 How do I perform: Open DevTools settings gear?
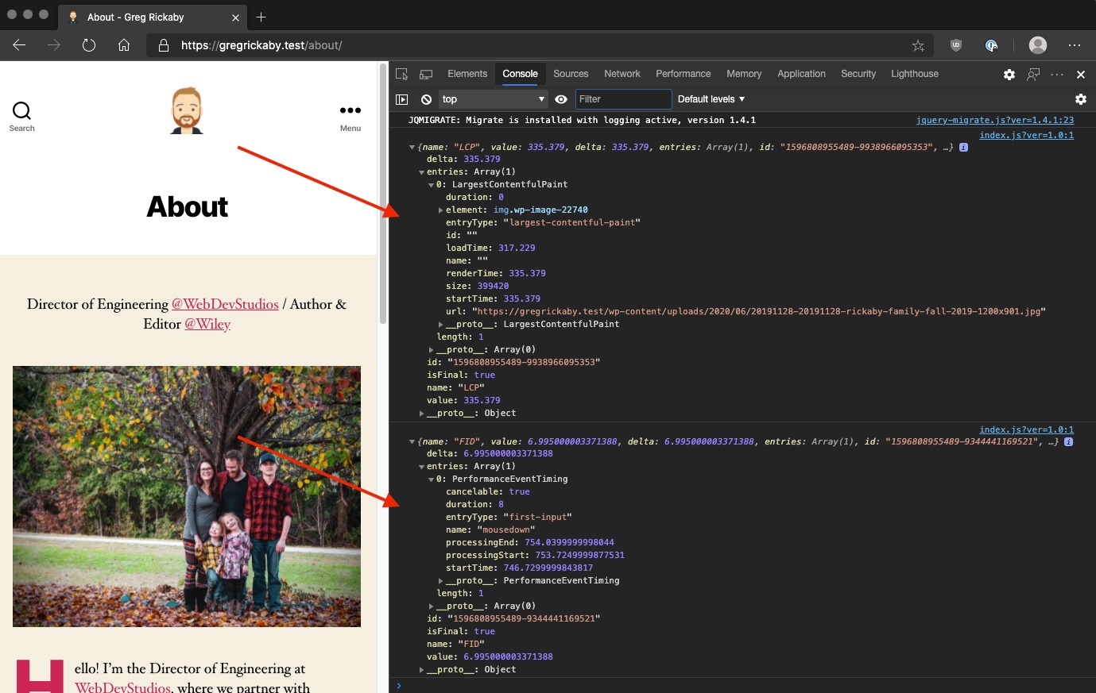point(1009,74)
